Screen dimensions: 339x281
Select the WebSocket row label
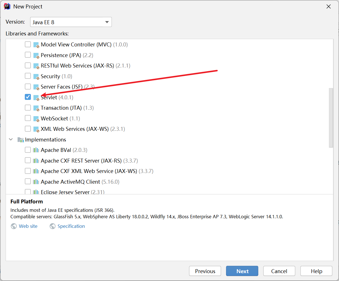click(x=60, y=118)
